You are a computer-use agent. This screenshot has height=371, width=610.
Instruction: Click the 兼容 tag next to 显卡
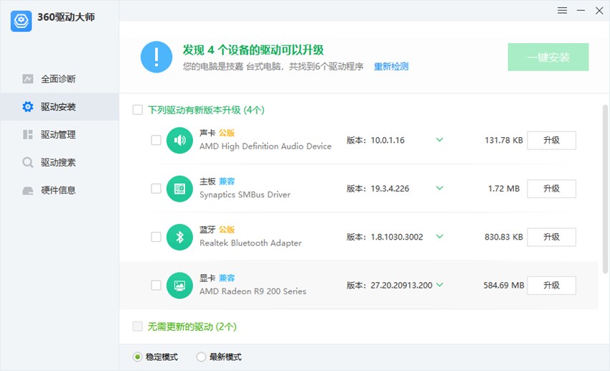pyautogui.click(x=227, y=278)
